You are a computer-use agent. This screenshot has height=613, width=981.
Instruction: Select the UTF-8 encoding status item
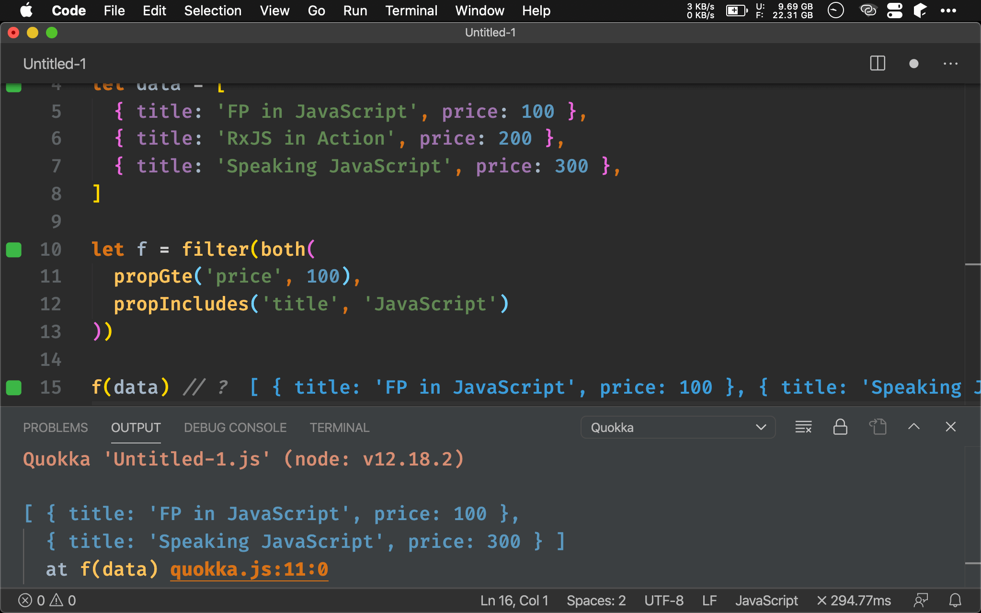click(664, 601)
